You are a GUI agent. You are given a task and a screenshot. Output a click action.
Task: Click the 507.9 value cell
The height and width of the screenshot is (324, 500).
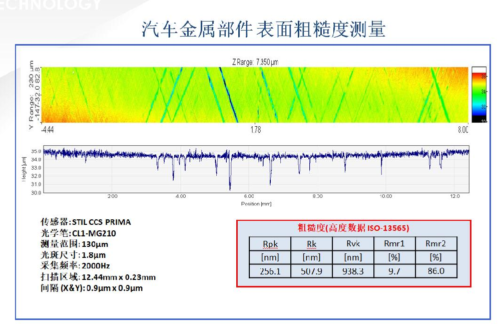(311, 271)
